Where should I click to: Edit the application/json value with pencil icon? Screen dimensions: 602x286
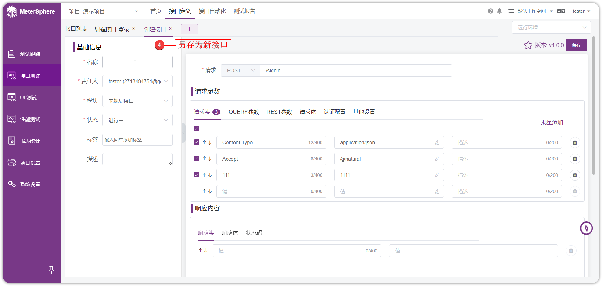pyautogui.click(x=437, y=142)
